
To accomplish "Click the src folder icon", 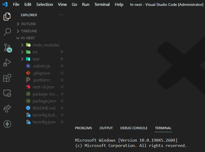I will click(28, 52).
